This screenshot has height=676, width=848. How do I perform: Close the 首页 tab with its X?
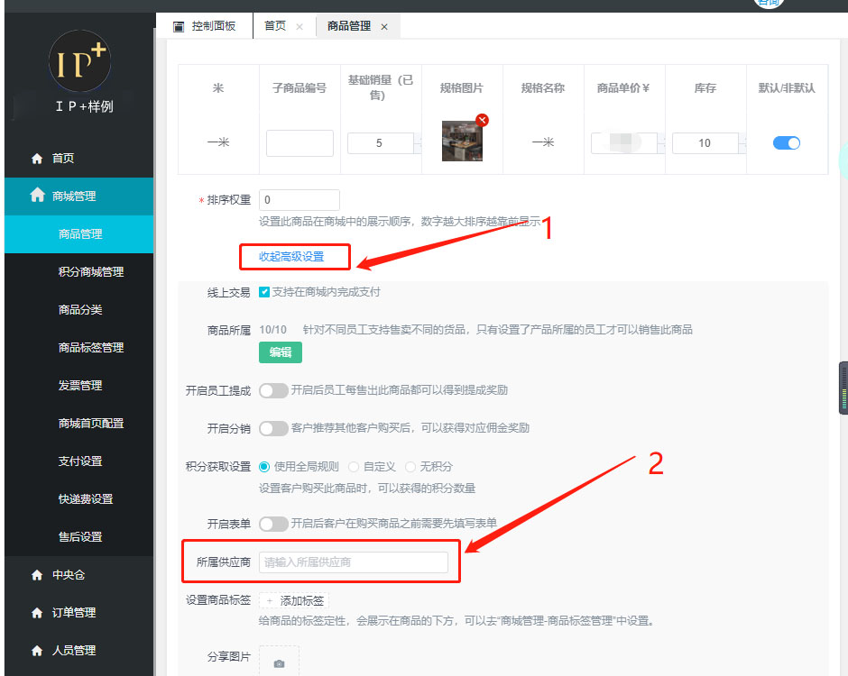tap(300, 27)
